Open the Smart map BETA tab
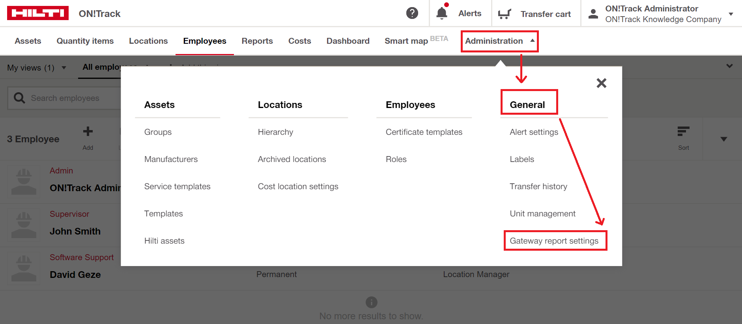 [416, 41]
